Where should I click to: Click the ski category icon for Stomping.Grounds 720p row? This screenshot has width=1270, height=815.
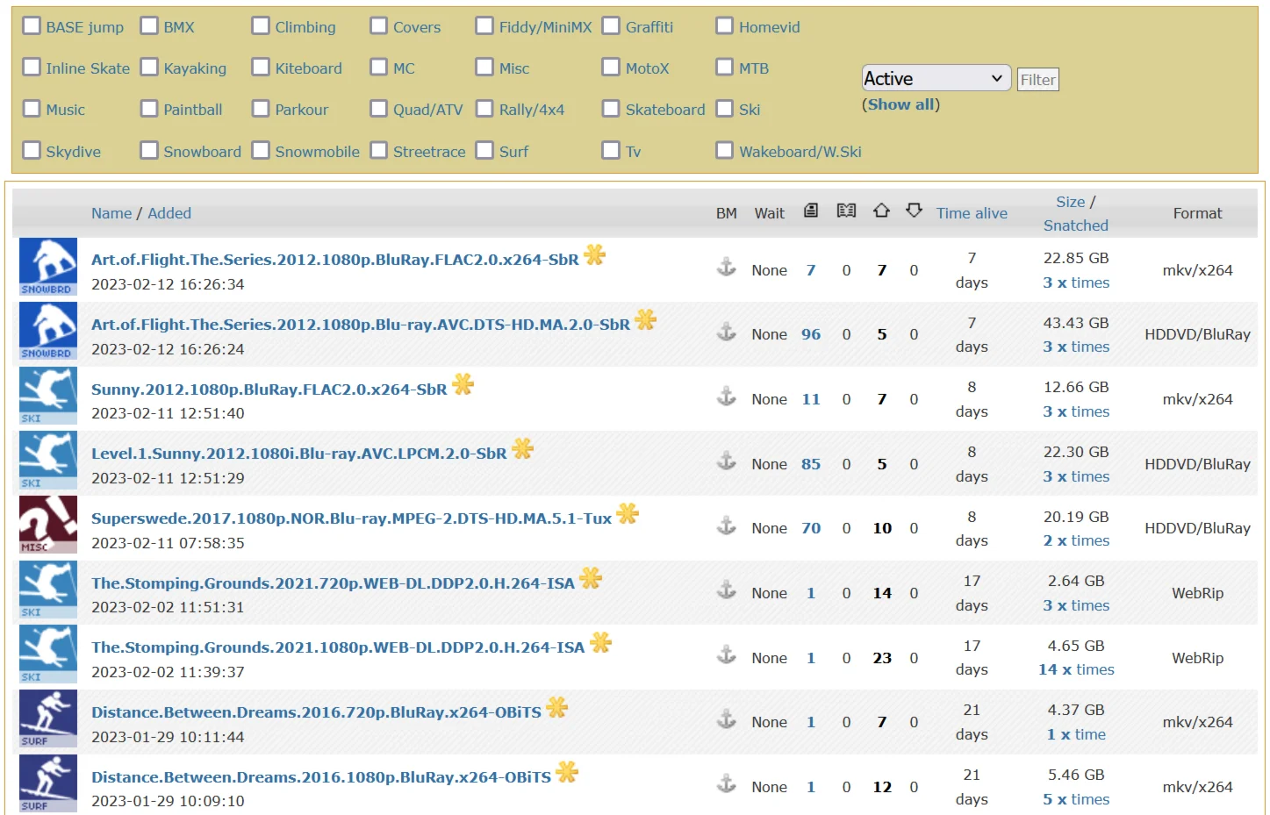coord(48,590)
